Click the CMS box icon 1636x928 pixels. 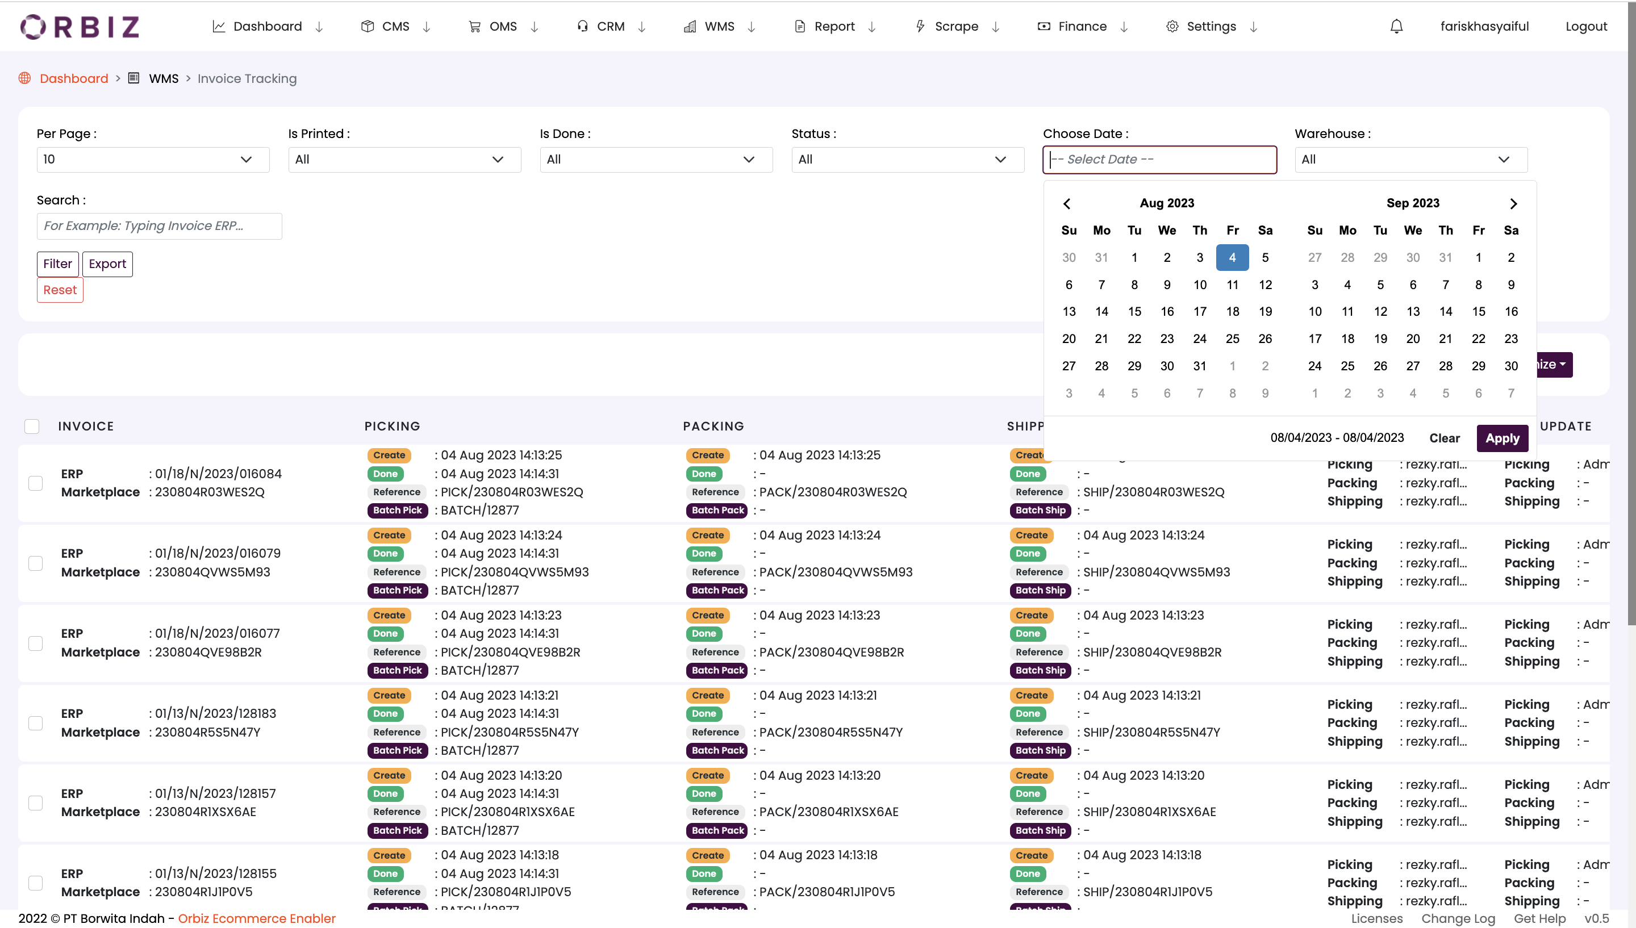point(367,27)
